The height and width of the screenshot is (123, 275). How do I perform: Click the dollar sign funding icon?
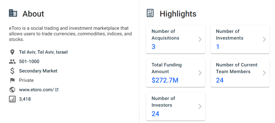12,71
